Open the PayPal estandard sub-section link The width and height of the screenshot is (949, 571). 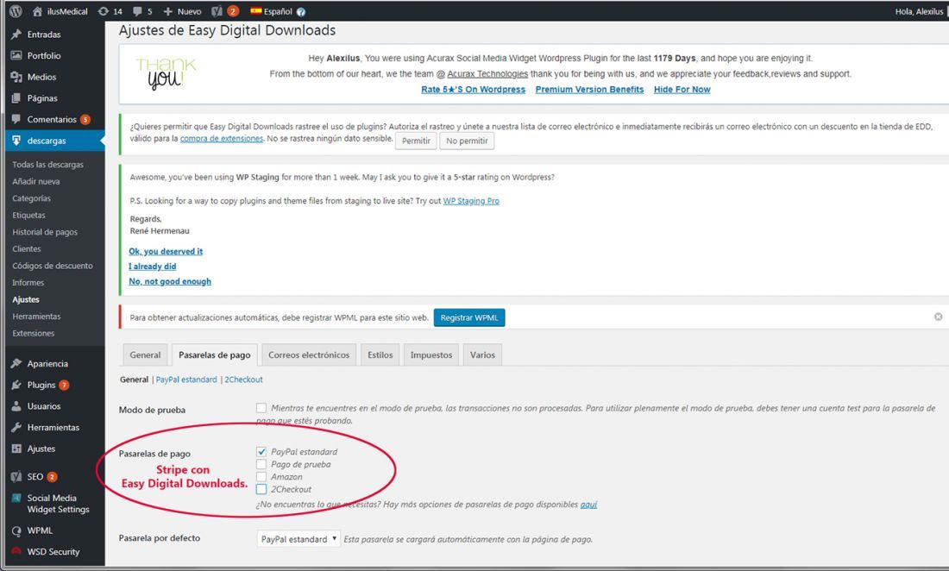pyautogui.click(x=186, y=380)
